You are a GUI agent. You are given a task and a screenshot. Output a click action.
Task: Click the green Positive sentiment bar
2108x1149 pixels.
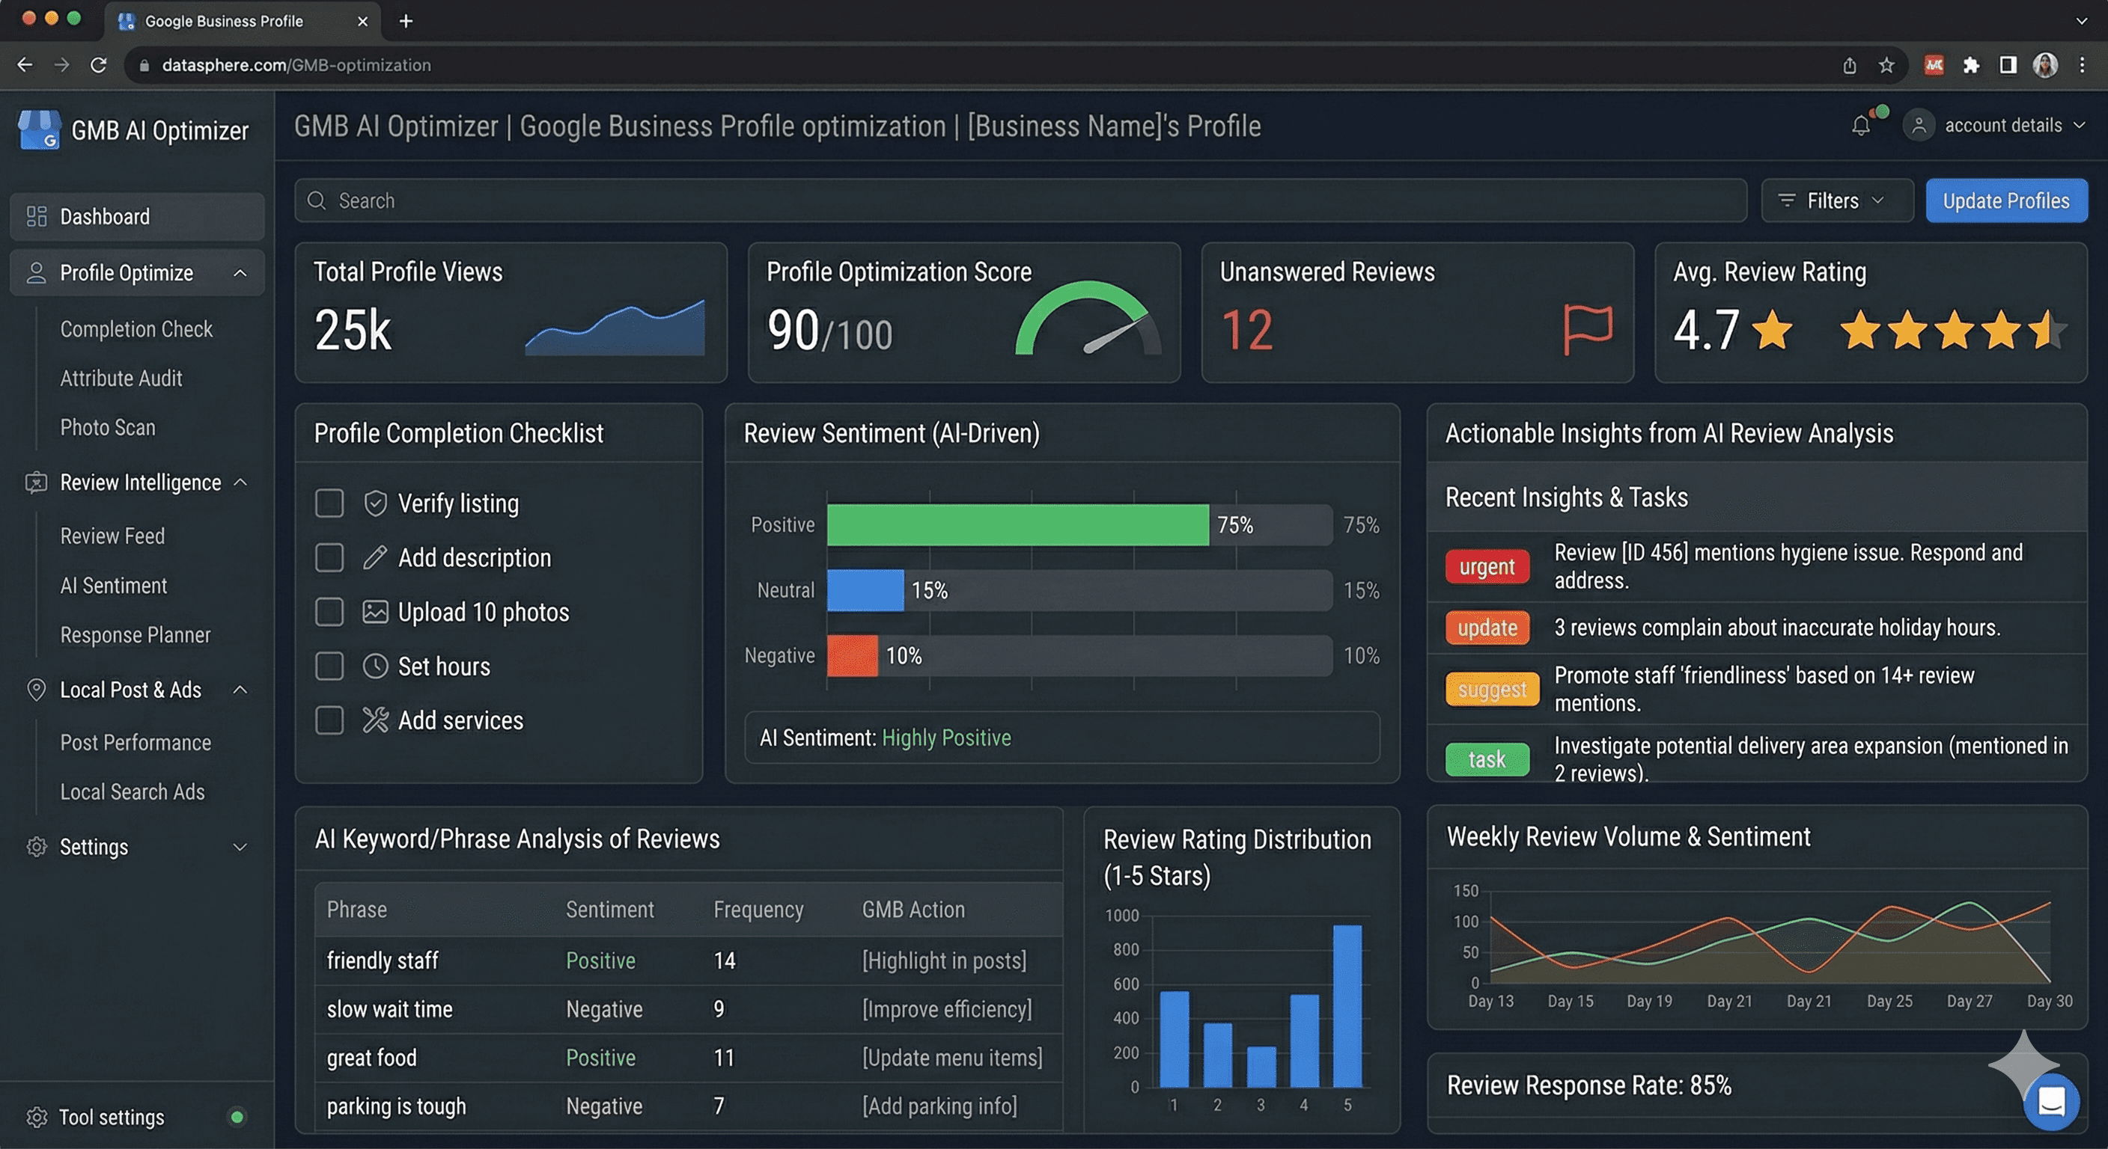coord(1017,525)
